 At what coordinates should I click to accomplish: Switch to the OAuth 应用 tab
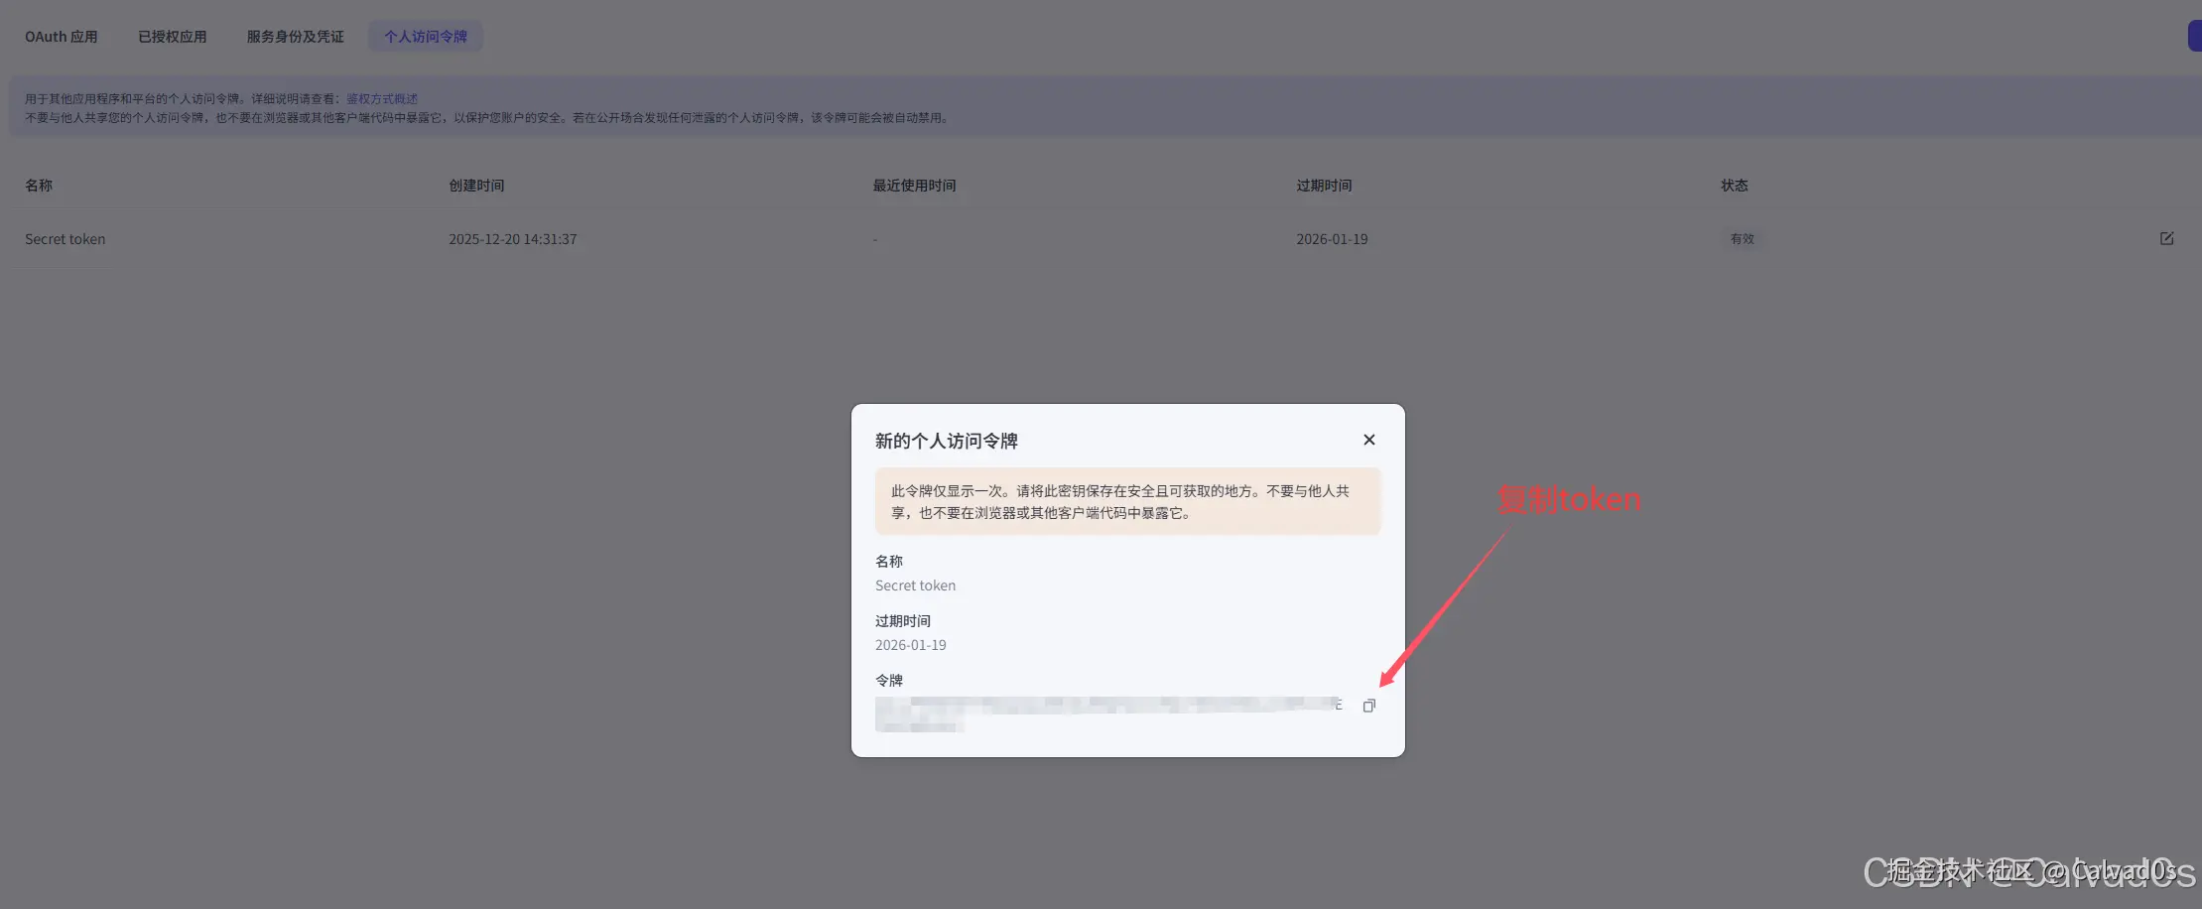(62, 37)
